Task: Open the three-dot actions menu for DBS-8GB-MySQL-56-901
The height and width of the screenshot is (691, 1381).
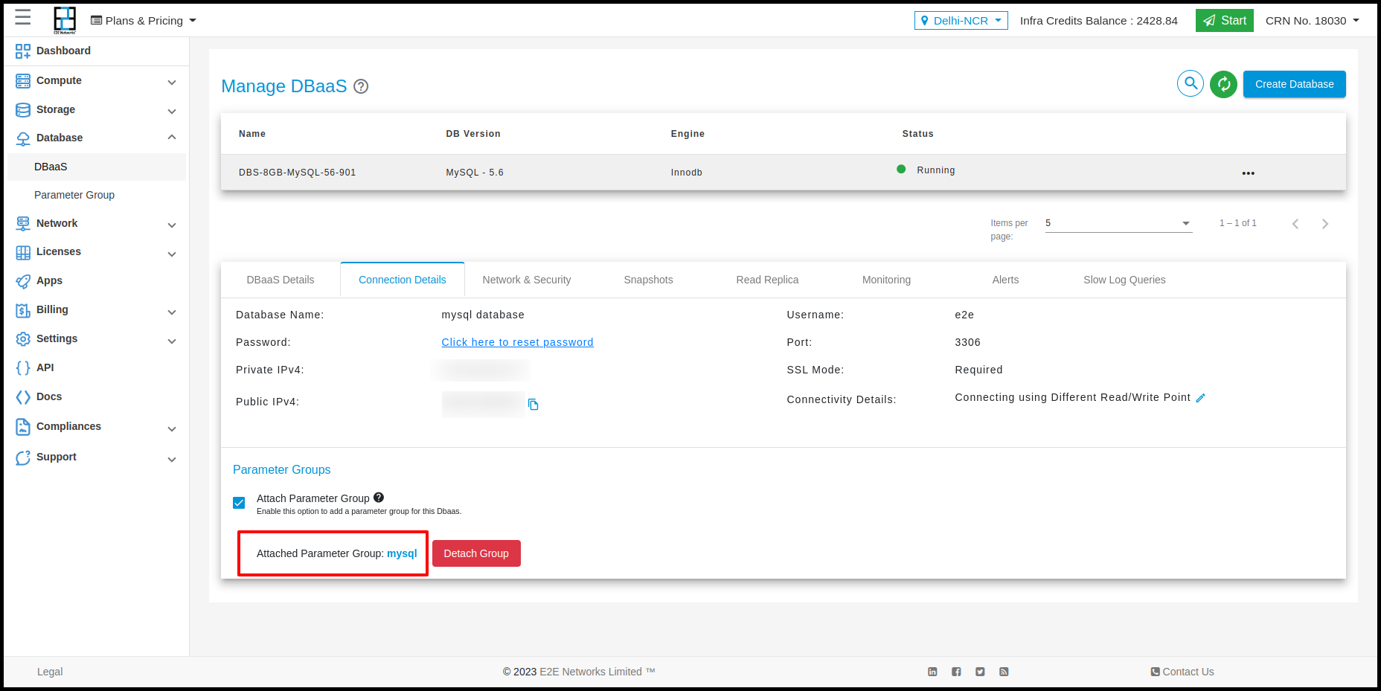Action: 1249,173
